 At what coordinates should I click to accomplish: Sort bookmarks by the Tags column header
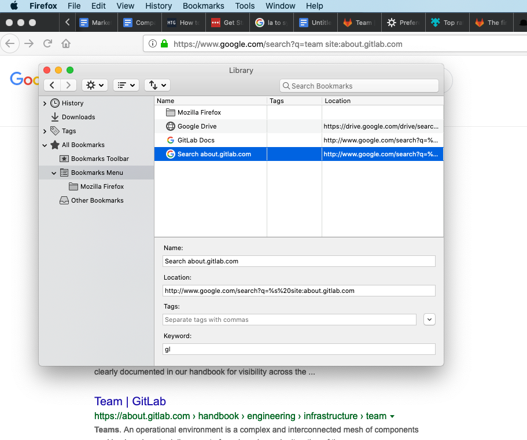click(x=294, y=101)
